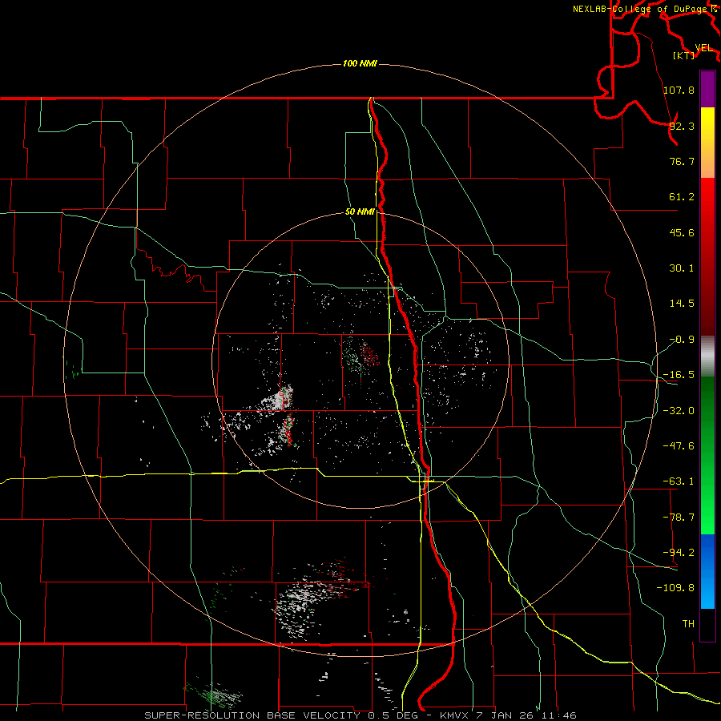
Task: Click the [KT] units label
Action: [684, 55]
